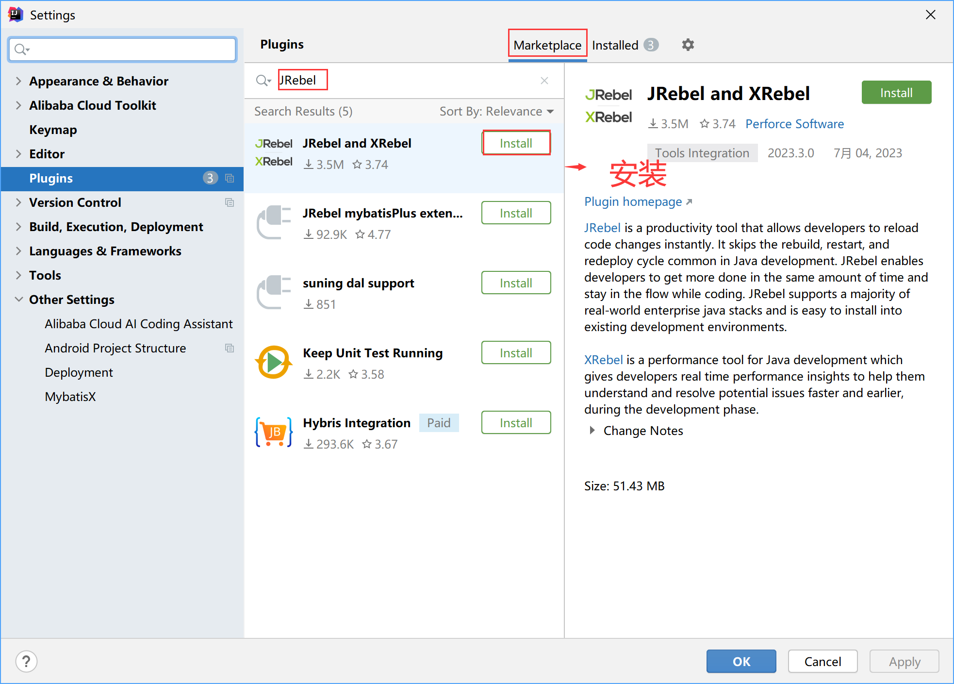This screenshot has height=684, width=954.
Task: Click the Hybris Integration JB icon
Action: [x=274, y=432]
